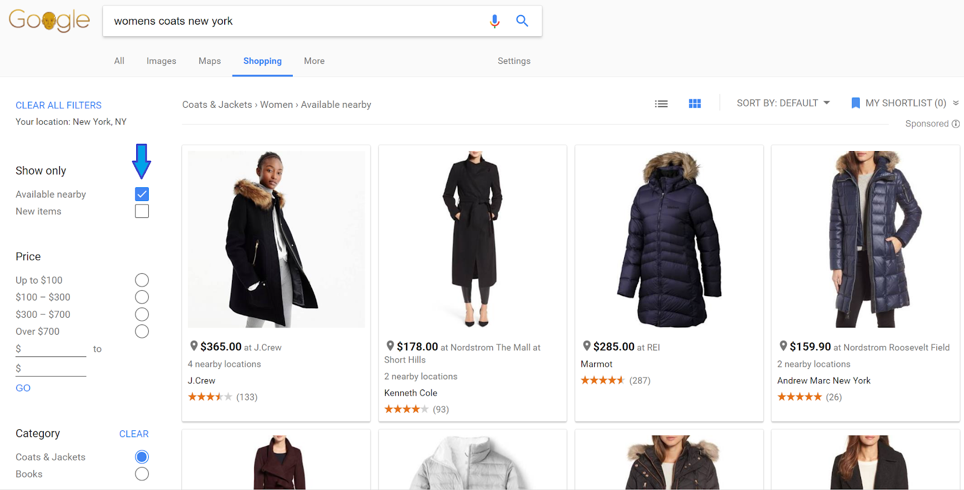The height and width of the screenshot is (490, 964).
Task: Expand the My Shortlist chevron
Action: pos(956,103)
